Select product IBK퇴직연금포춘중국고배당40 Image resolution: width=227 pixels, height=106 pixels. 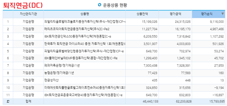[x=84, y=95]
